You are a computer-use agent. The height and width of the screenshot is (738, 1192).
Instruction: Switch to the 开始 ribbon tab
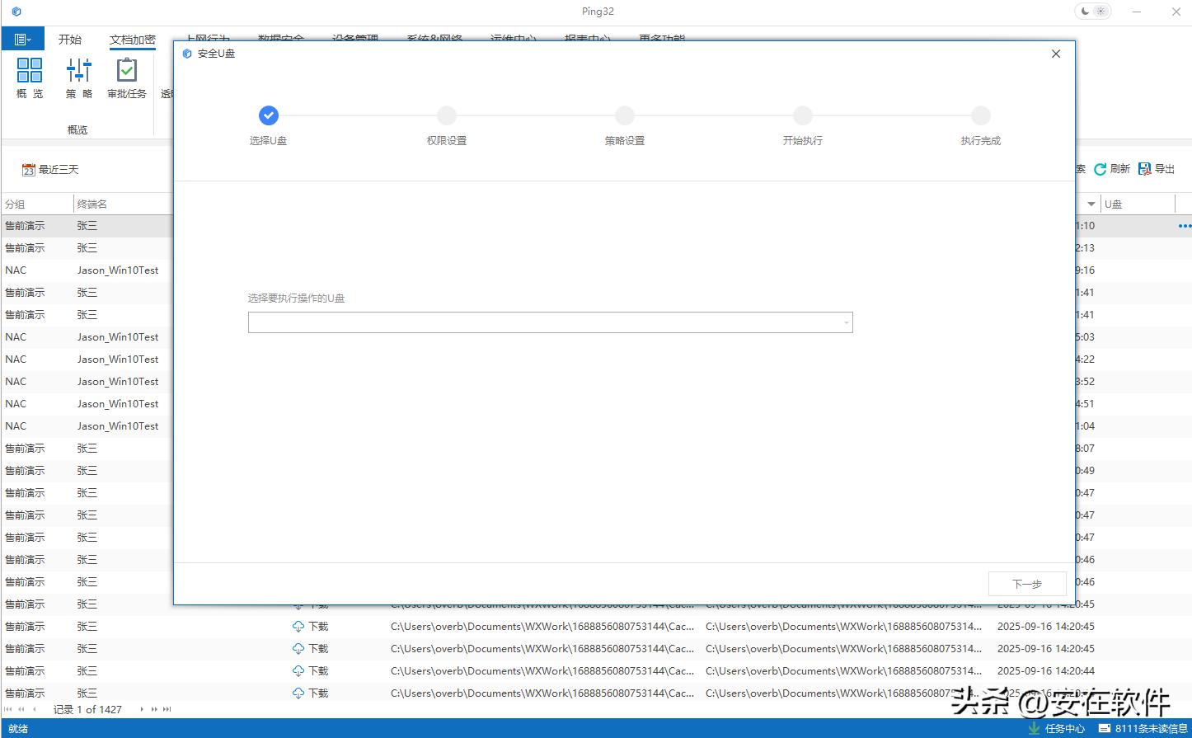tap(70, 40)
